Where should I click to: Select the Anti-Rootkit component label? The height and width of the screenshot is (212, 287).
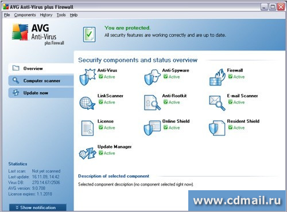[x=174, y=96]
